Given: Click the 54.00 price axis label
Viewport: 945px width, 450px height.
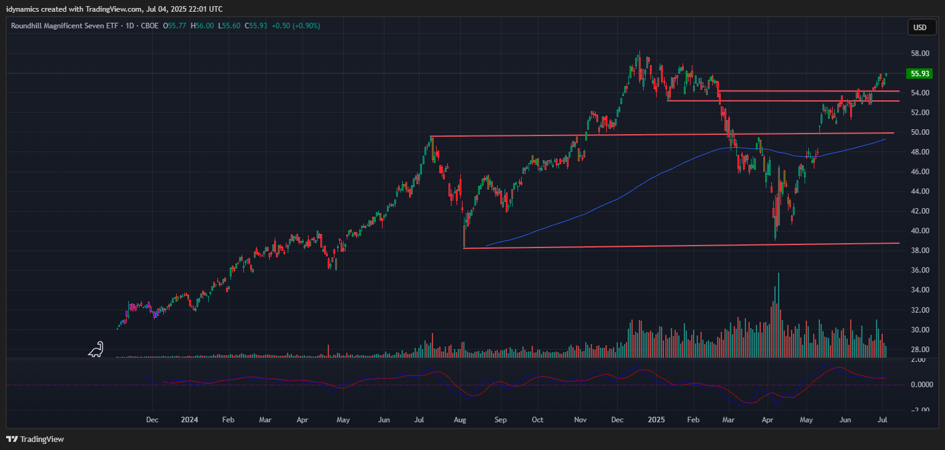Looking at the screenshot, I should pos(920,93).
